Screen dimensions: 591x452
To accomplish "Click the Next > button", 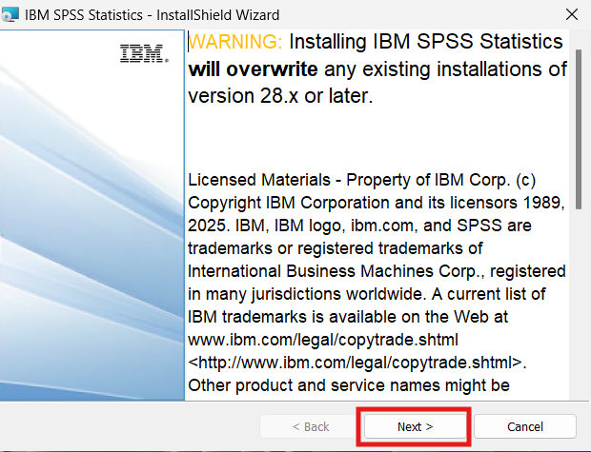I will tap(415, 426).
